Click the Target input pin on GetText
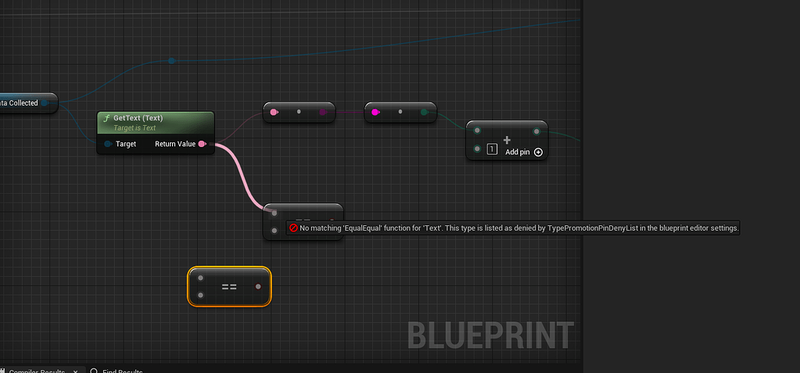 (x=107, y=144)
